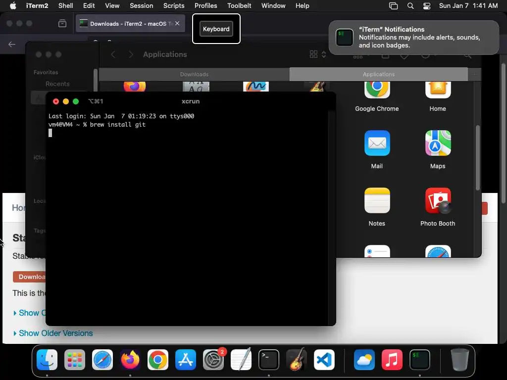Open screen mirroring menu bar icon
Image resolution: width=507 pixels, height=380 pixels.
coord(393,6)
